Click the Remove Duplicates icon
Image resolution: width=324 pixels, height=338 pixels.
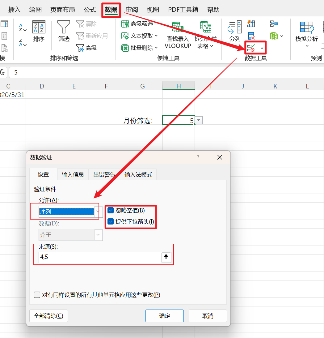point(251,36)
